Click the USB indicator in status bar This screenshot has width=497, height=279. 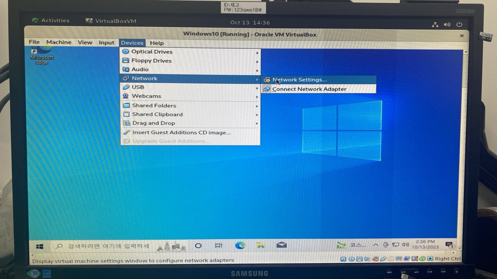[x=383, y=259]
